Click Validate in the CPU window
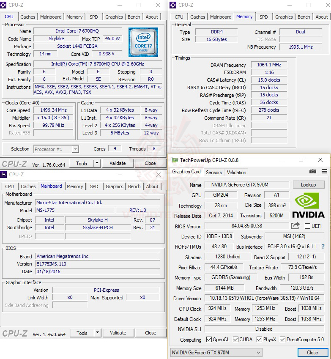 pyautogui.click(x=118, y=163)
